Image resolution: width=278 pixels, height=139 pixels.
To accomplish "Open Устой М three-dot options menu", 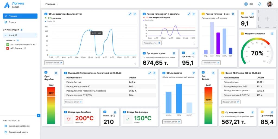I will (x=35, y=35).
